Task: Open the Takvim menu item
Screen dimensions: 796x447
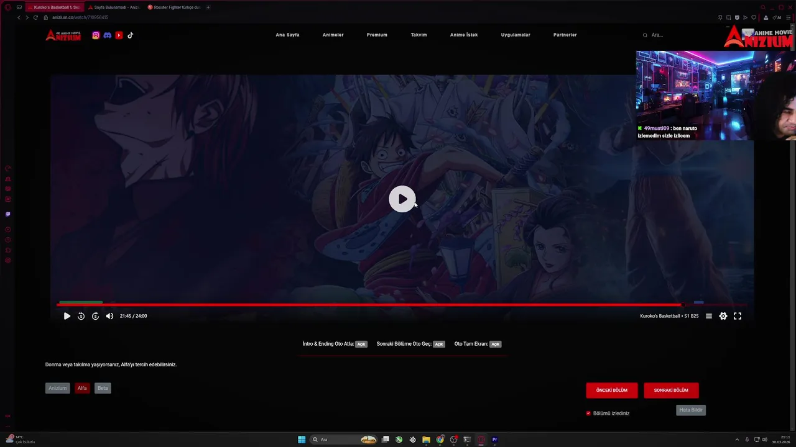Action: [x=419, y=35]
